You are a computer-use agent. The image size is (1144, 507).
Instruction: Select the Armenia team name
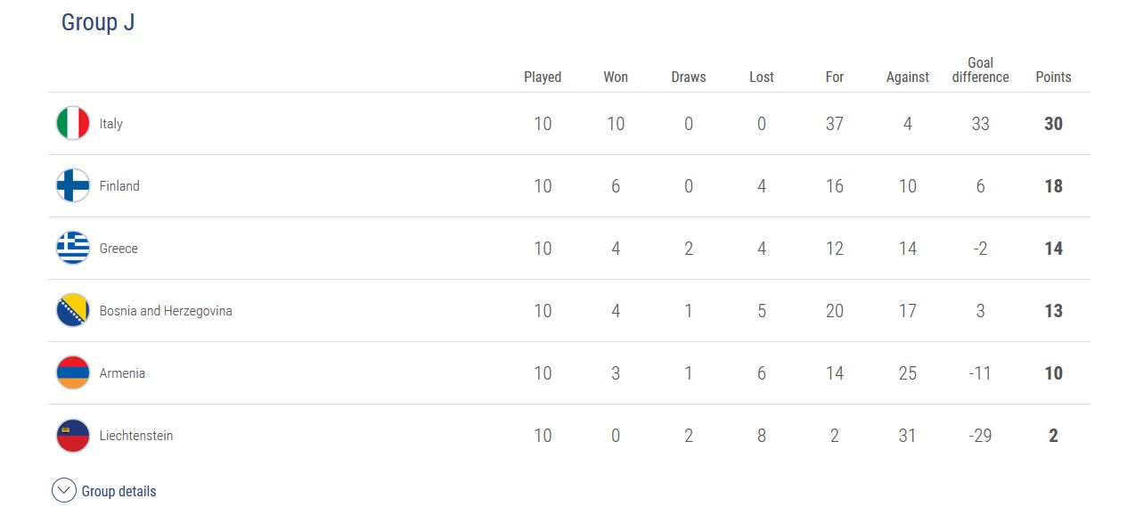122,373
